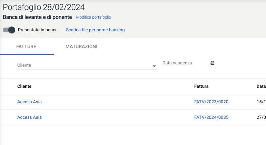266x145 pixels.
Task: Toggle the Presentato in banca switch
Action: (x=9, y=30)
